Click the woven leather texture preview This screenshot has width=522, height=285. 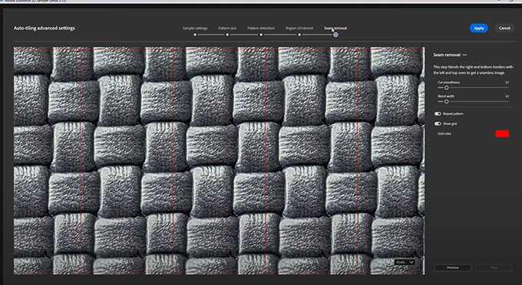(219, 160)
